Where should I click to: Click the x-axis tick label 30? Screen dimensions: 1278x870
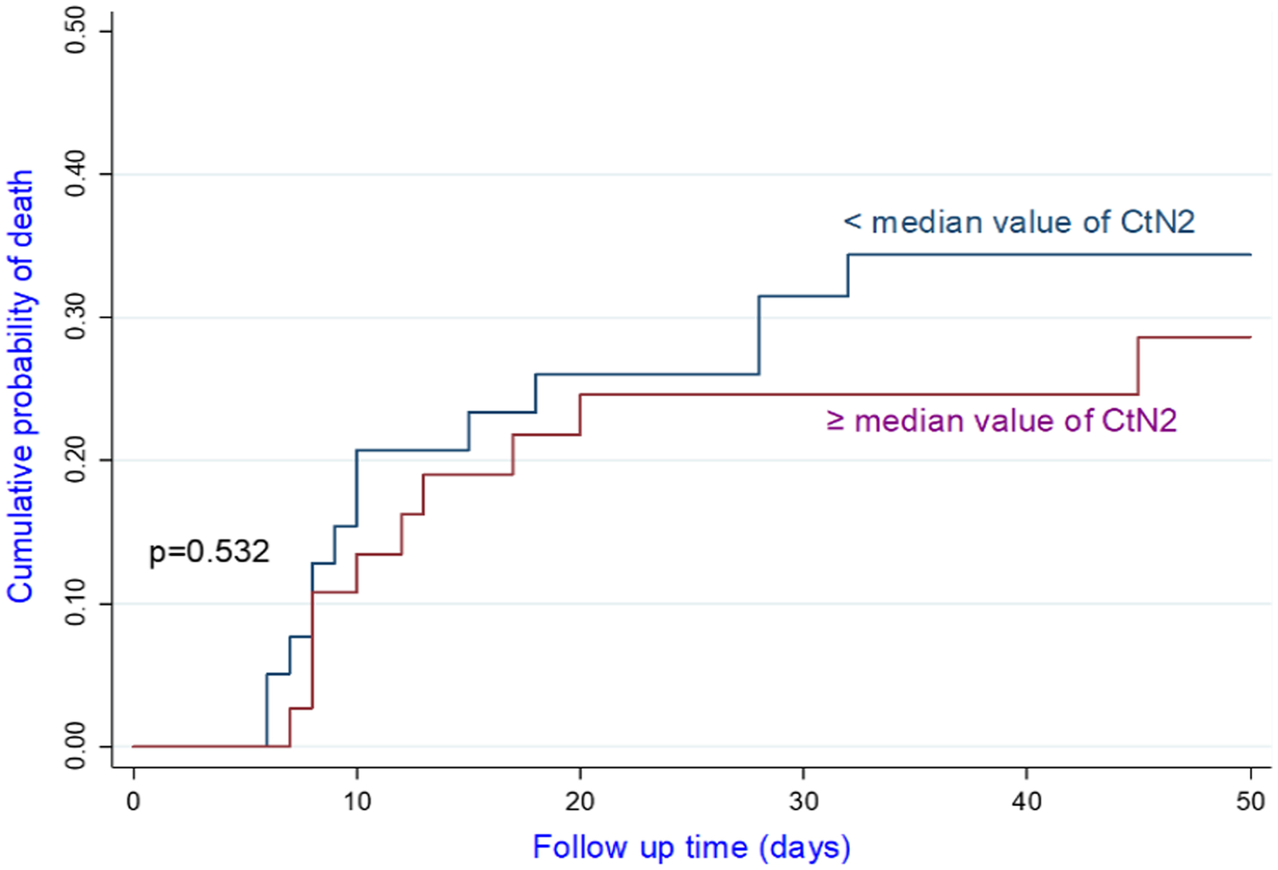click(x=803, y=801)
